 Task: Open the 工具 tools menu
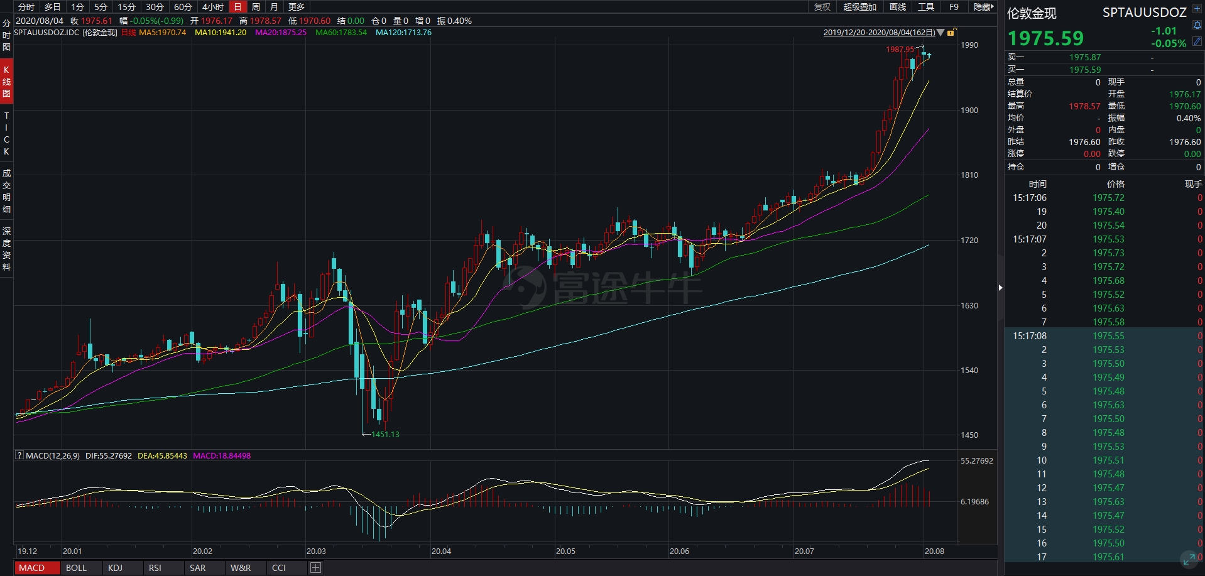(x=926, y=7)
